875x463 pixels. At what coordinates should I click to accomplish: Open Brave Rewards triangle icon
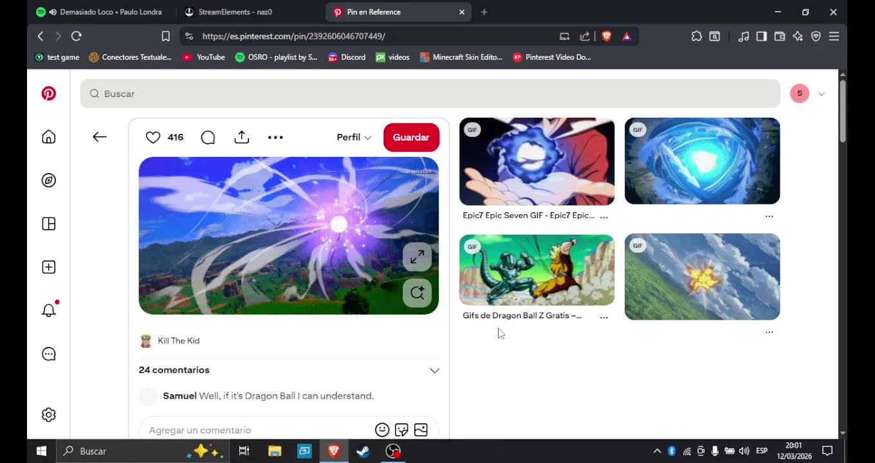coord(627,36)
